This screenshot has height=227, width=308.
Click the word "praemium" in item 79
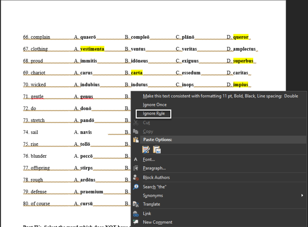91,191
